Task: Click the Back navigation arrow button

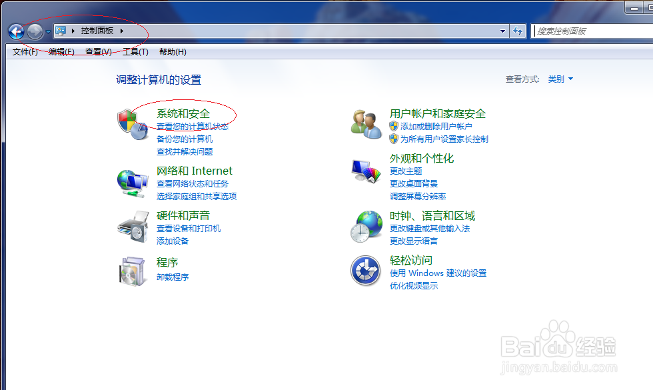Action: click(x=17, y=31)
